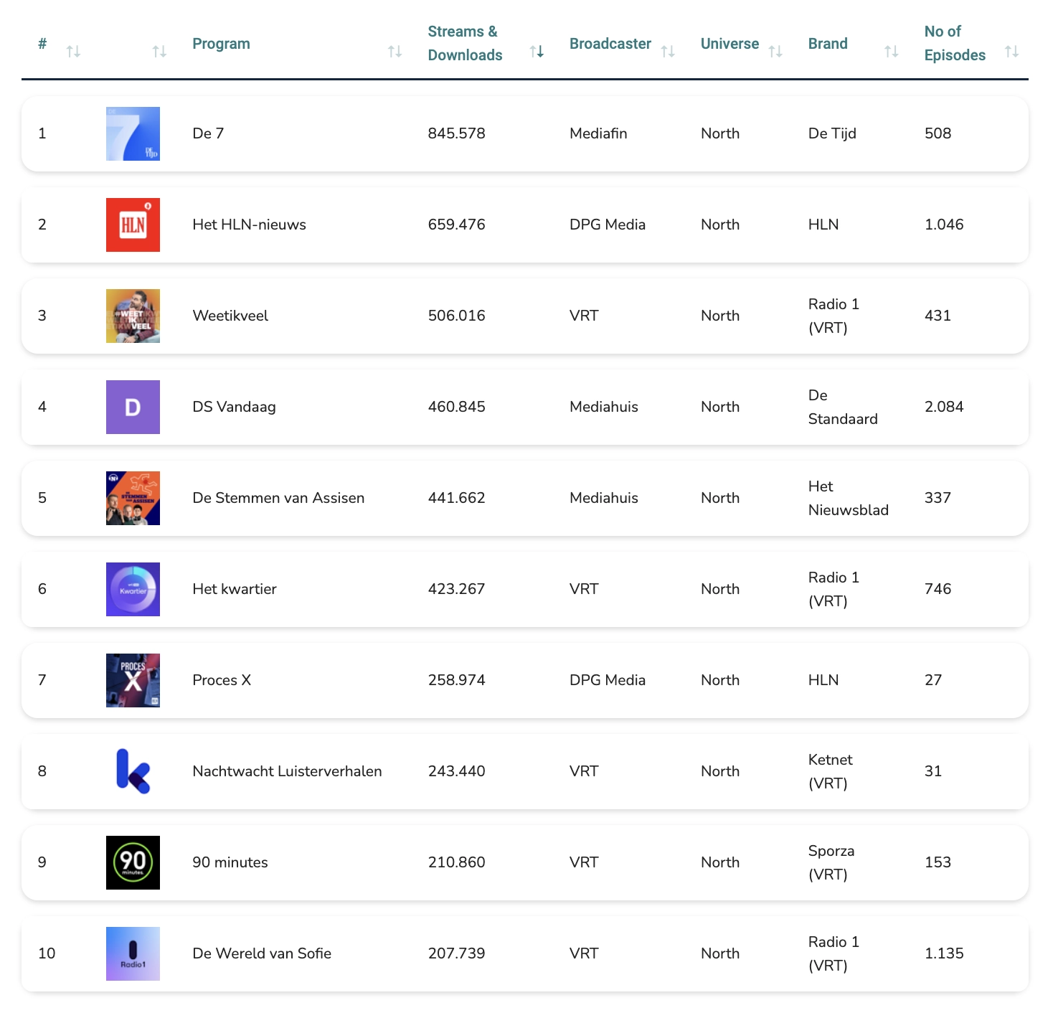Image resolution: width=1053 pixels, height=1013 pixels.
Task: Toggle sort arrows for Streams & Downloads
Action: (537, 52)
